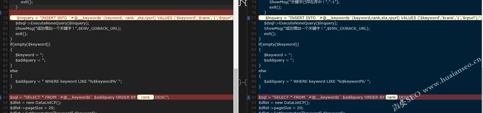Click exit(); on right pane line 80
483x113 pixels.
tap(270, 34)
